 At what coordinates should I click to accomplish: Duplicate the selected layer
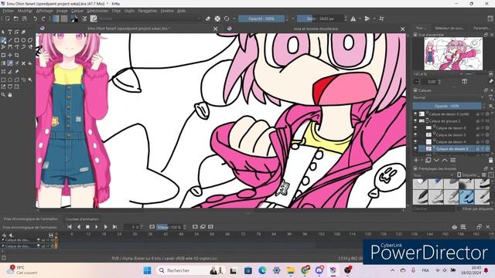428,161
